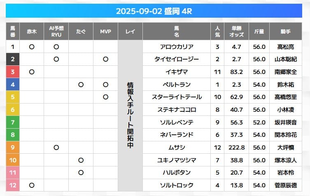Click the 騎手 column header
The height and width of the screenshot is (196, 310).
click(285, 31)
